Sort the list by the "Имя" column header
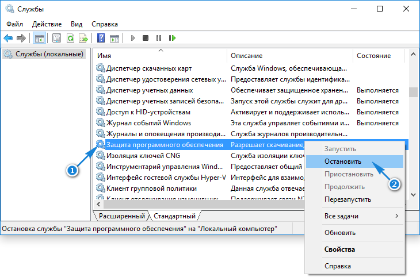 tap(161, 56)
